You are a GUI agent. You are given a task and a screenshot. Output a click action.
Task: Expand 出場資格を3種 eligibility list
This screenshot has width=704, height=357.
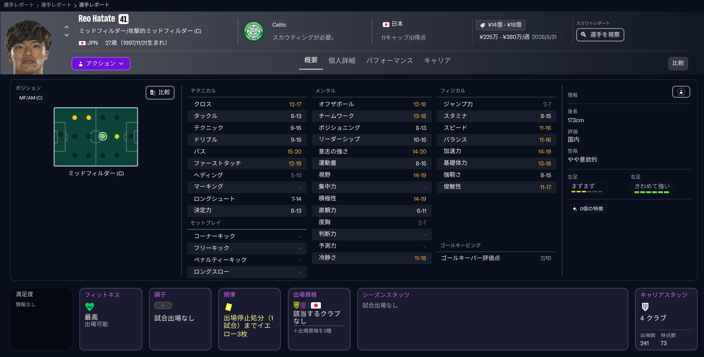point(312,331)
